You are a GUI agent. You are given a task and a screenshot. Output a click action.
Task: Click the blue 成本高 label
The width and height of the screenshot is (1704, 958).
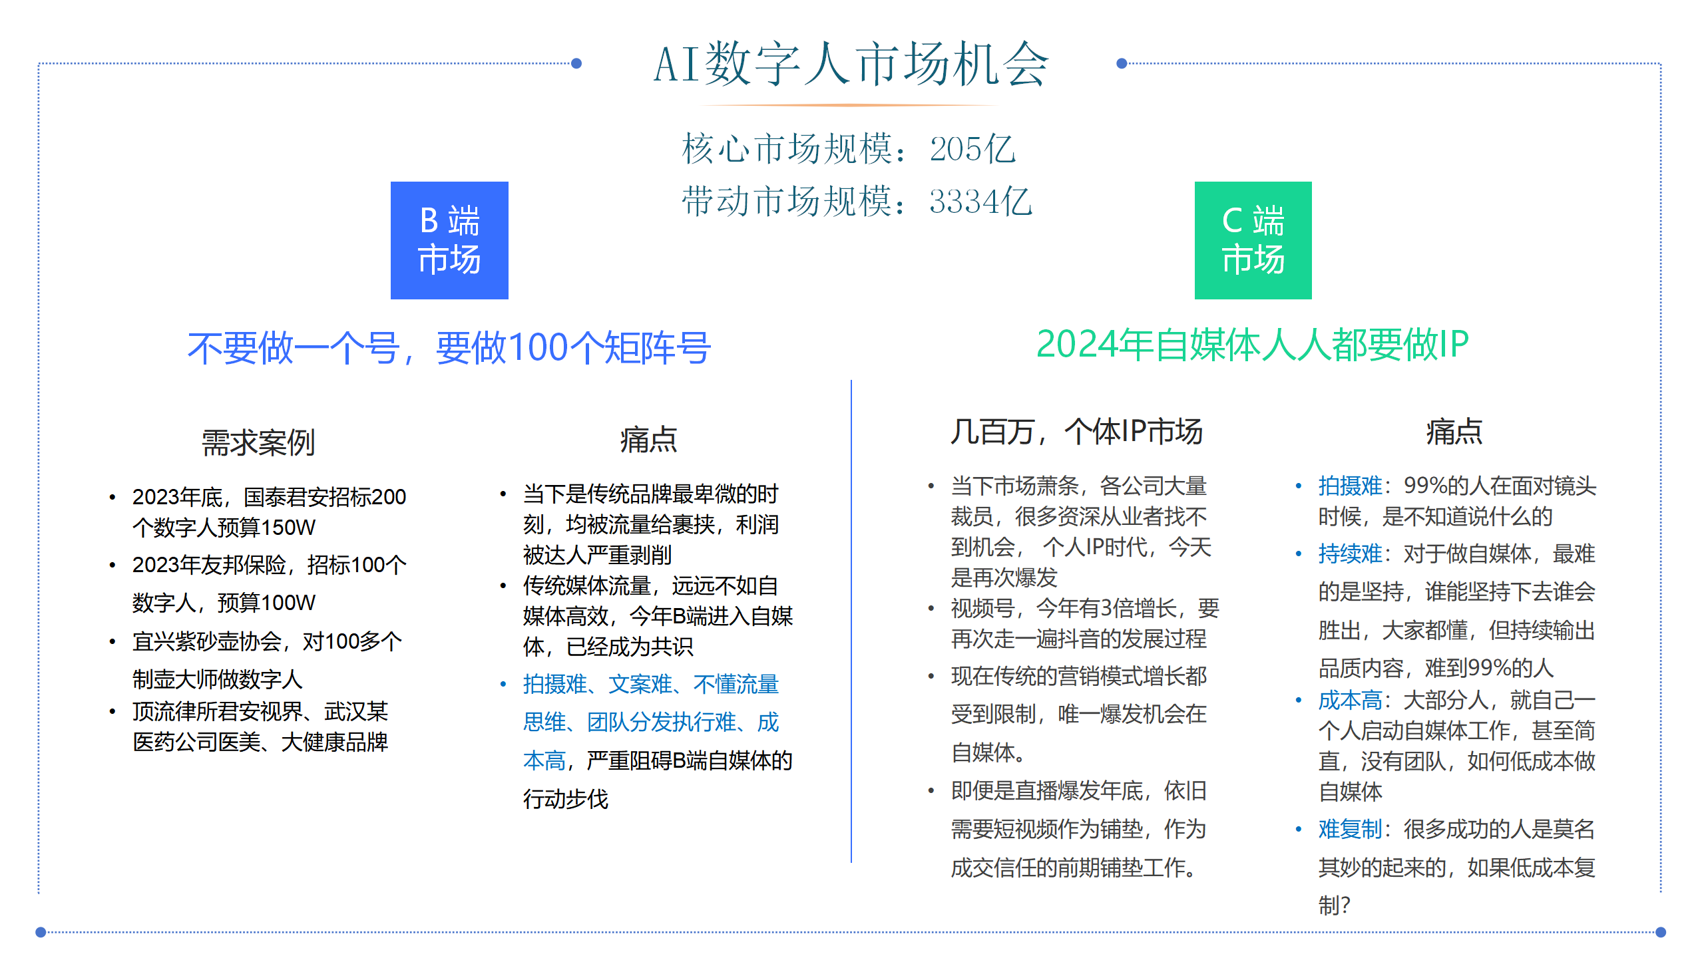point(1350,700)
